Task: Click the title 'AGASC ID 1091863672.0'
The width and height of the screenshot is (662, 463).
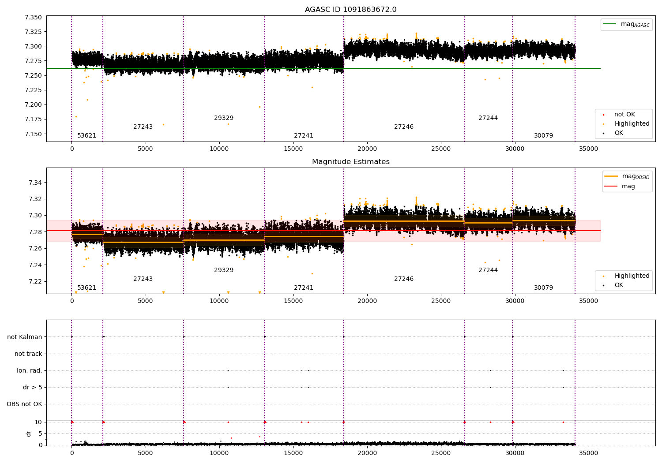Action: coord(350,10)
